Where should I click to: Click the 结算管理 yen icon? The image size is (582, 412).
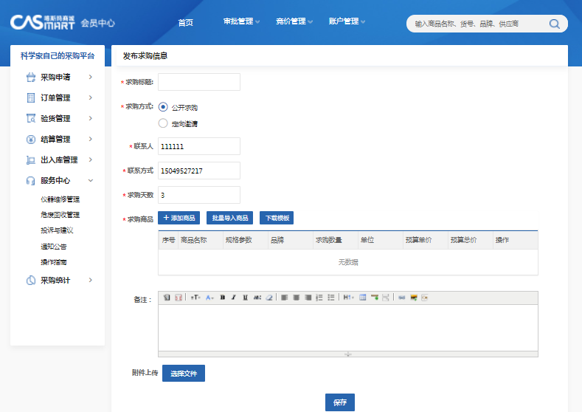coord(31,139)
